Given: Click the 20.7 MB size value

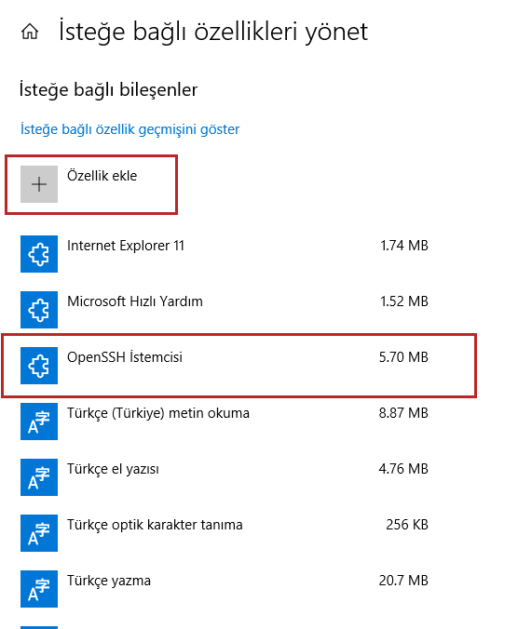Looking at the screenshot, I should pos(403,580).
